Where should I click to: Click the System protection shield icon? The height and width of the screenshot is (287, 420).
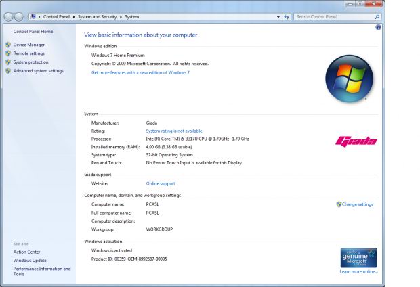[8, 62]
